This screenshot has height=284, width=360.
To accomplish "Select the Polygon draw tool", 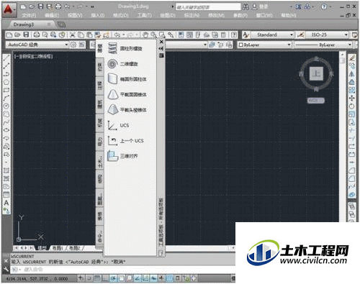I will [6, 82].
